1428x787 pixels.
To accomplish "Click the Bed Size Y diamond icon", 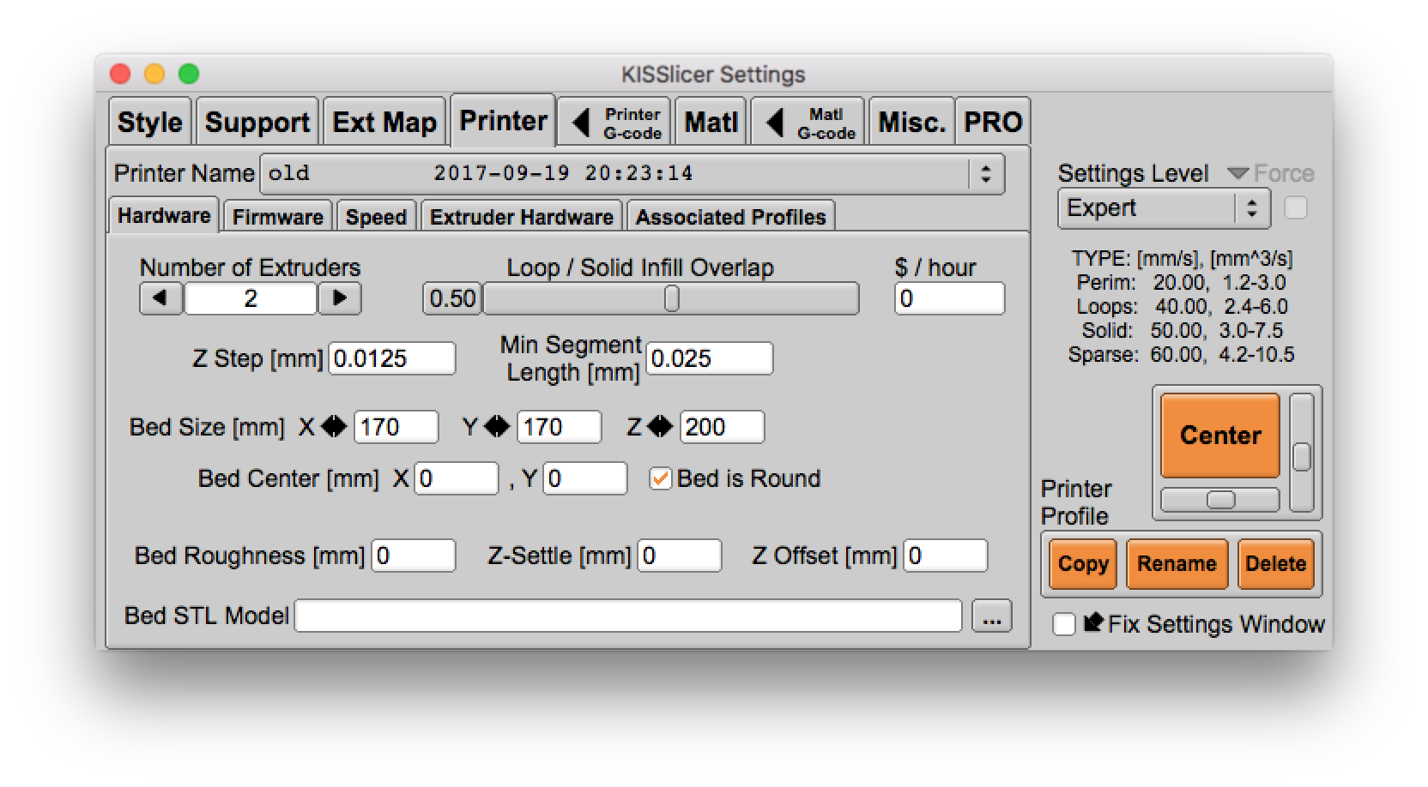I will (497, 426).
